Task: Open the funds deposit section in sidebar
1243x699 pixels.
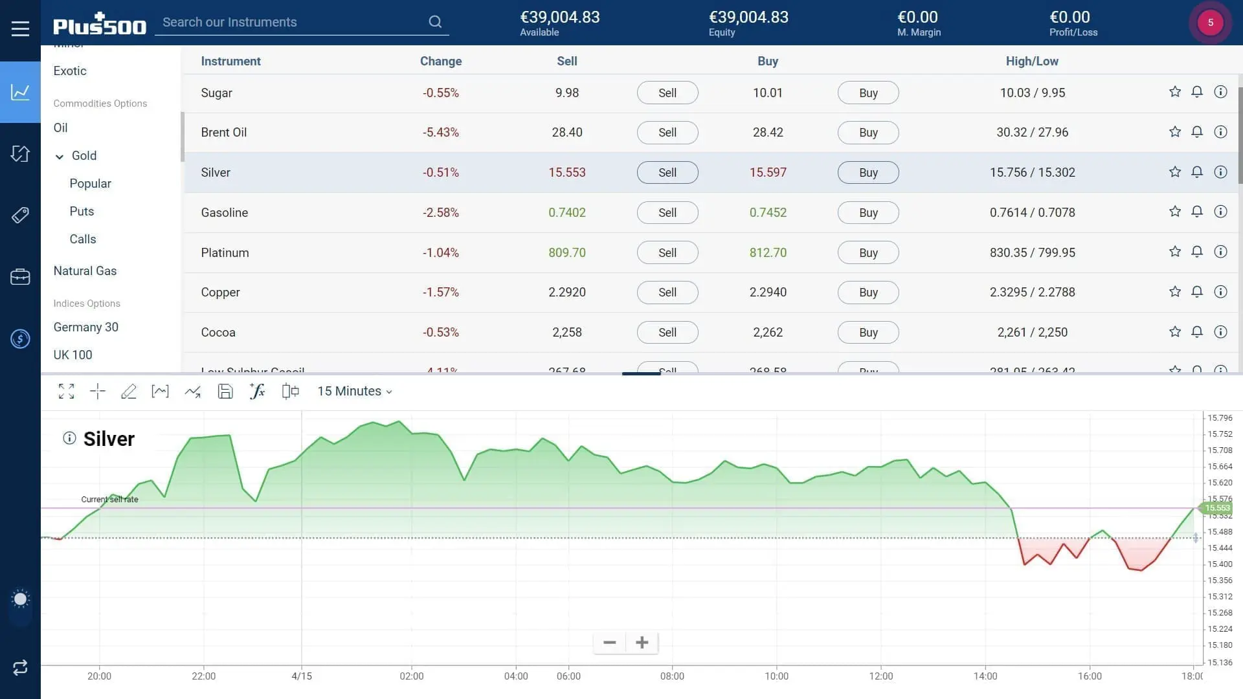Action: pos(20,338)
